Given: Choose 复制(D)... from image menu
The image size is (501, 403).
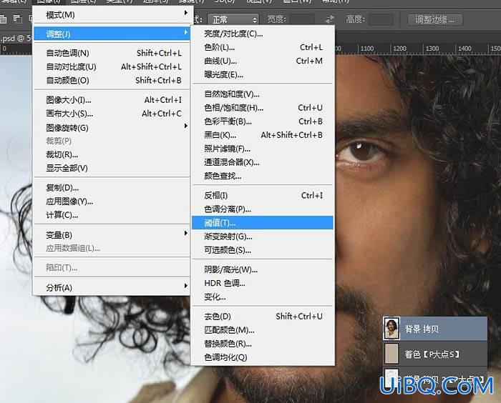Looking at the screenshot, I should coord(112,188).
